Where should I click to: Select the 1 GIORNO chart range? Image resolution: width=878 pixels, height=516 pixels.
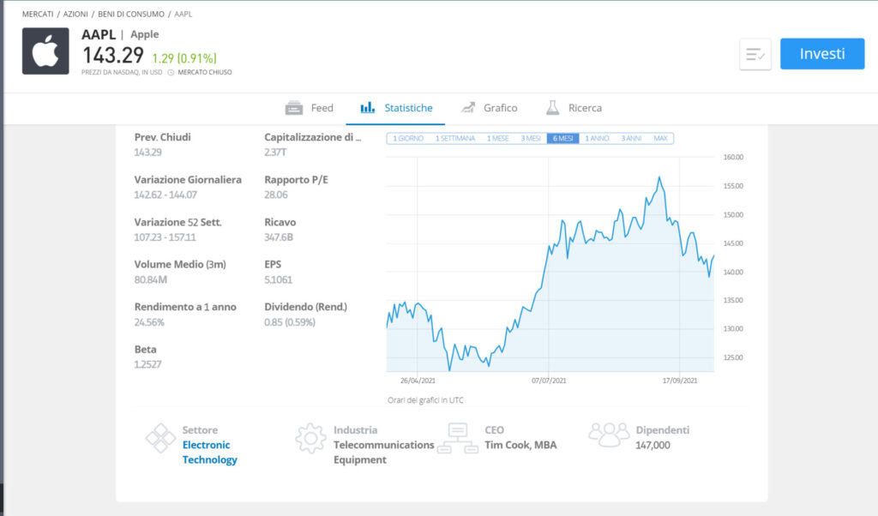[x=407, y=138]
